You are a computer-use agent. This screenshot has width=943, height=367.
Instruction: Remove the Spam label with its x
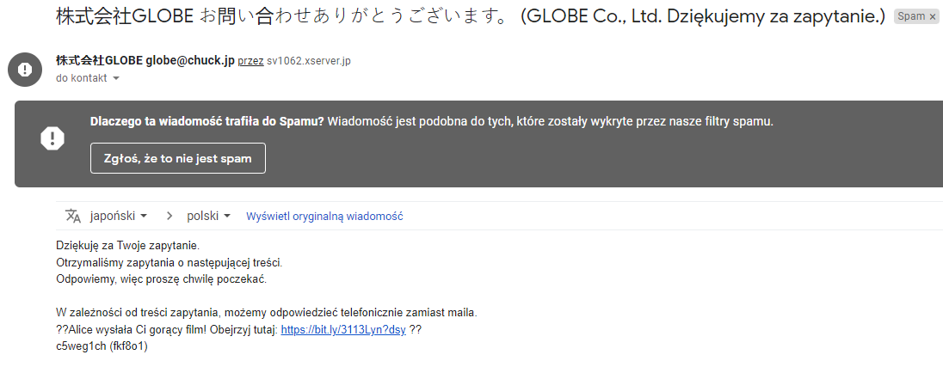coord(933,16)
